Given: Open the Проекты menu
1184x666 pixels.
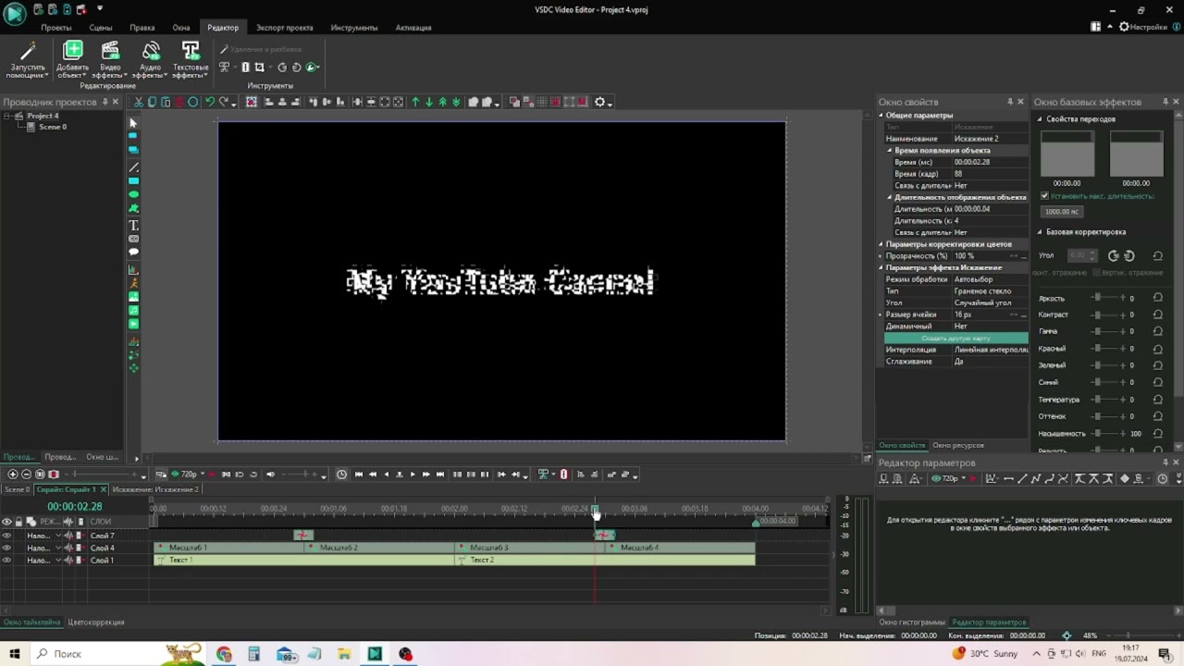Looking at the screenshot, I should pos(56,28).
